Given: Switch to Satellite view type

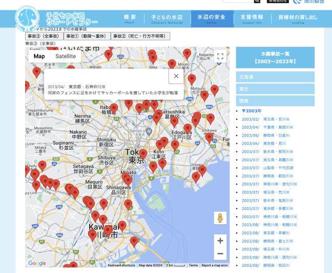Looking at the screenshot, I should [66, 56].
